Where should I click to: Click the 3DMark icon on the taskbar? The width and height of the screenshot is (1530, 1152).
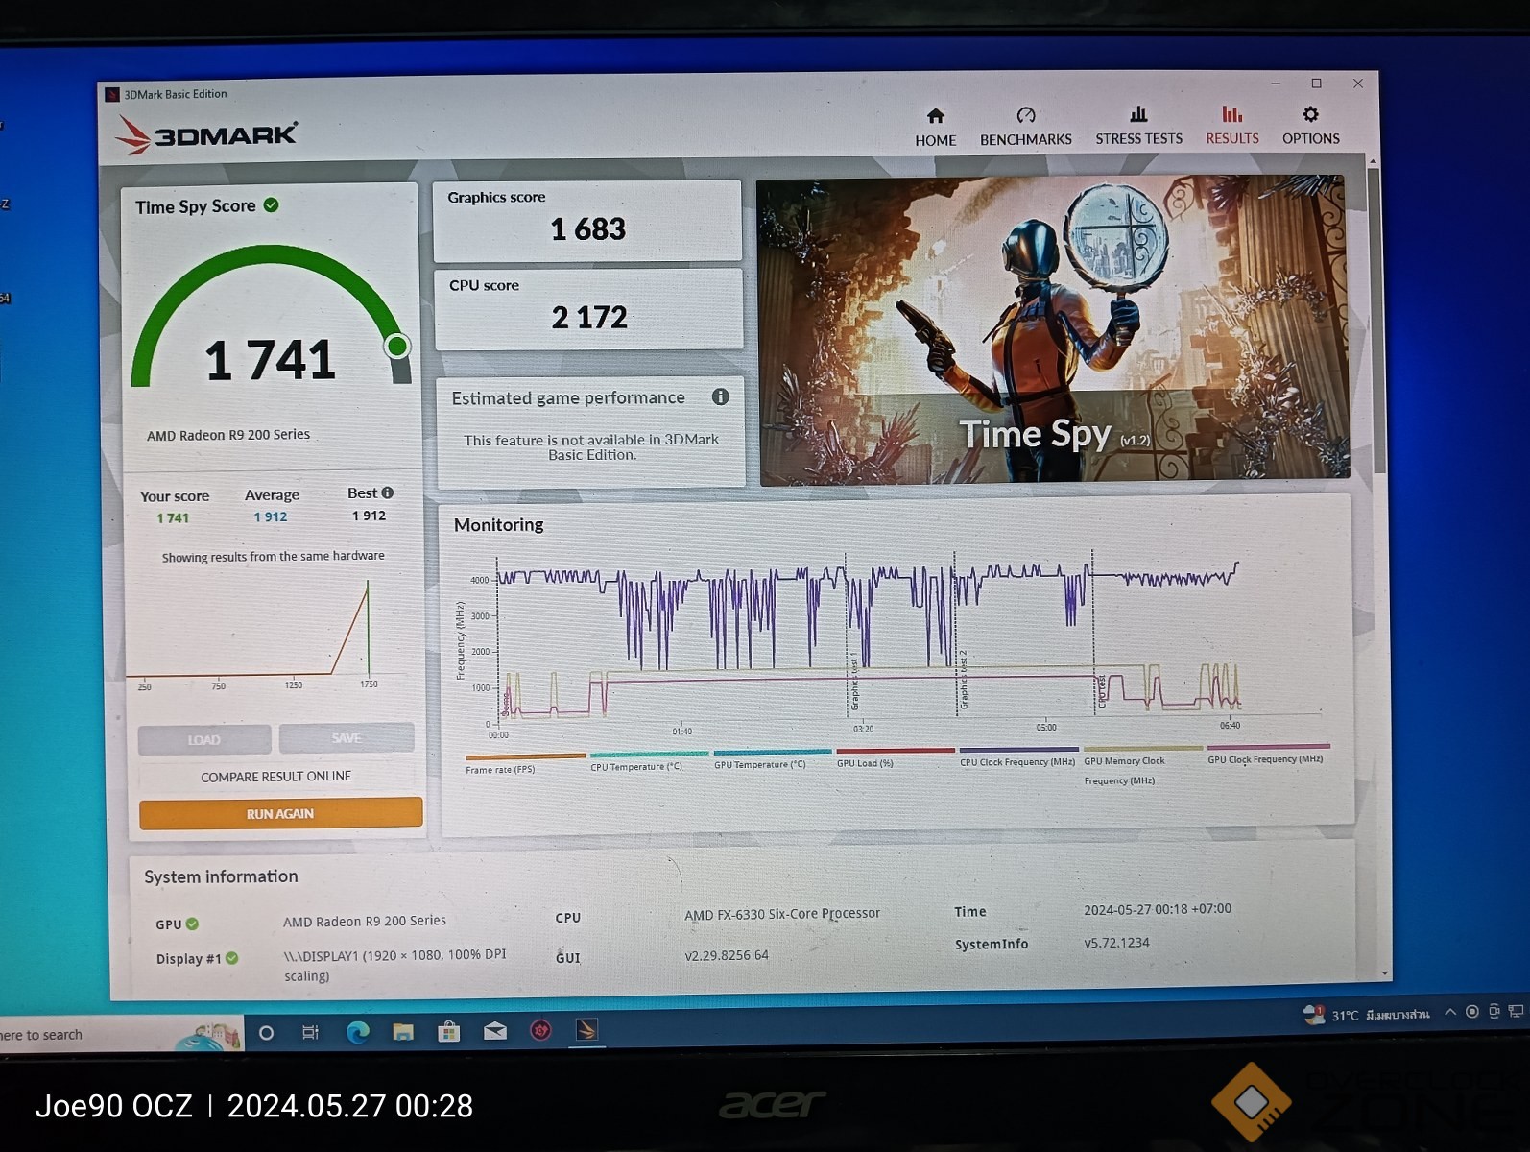pyautogui.click(x=586, y=1029)
